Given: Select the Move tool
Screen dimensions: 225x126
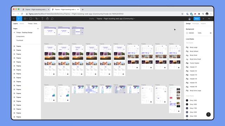Looking at the screenshot, I should click(19, 19).
